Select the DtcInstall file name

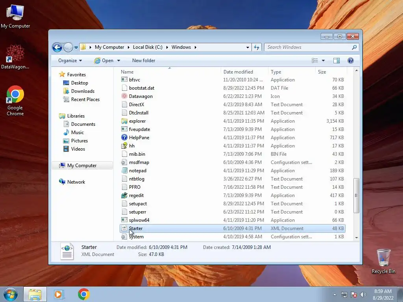click(139, 113)
